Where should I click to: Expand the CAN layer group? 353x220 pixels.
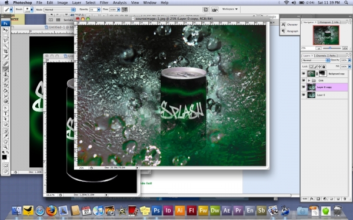pos(309,80)
